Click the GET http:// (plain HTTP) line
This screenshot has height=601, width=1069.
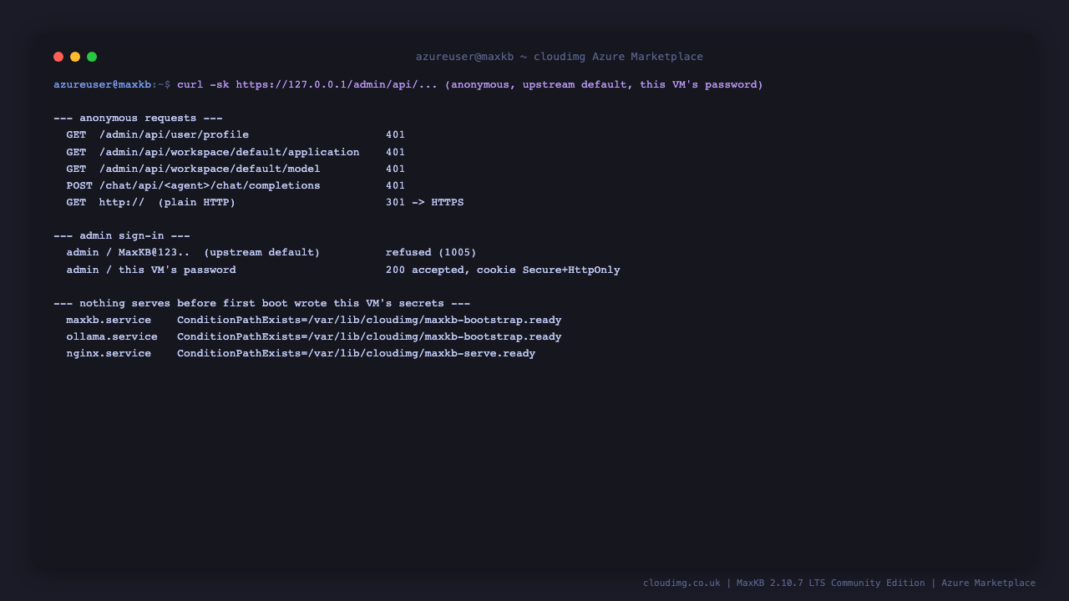265,202
